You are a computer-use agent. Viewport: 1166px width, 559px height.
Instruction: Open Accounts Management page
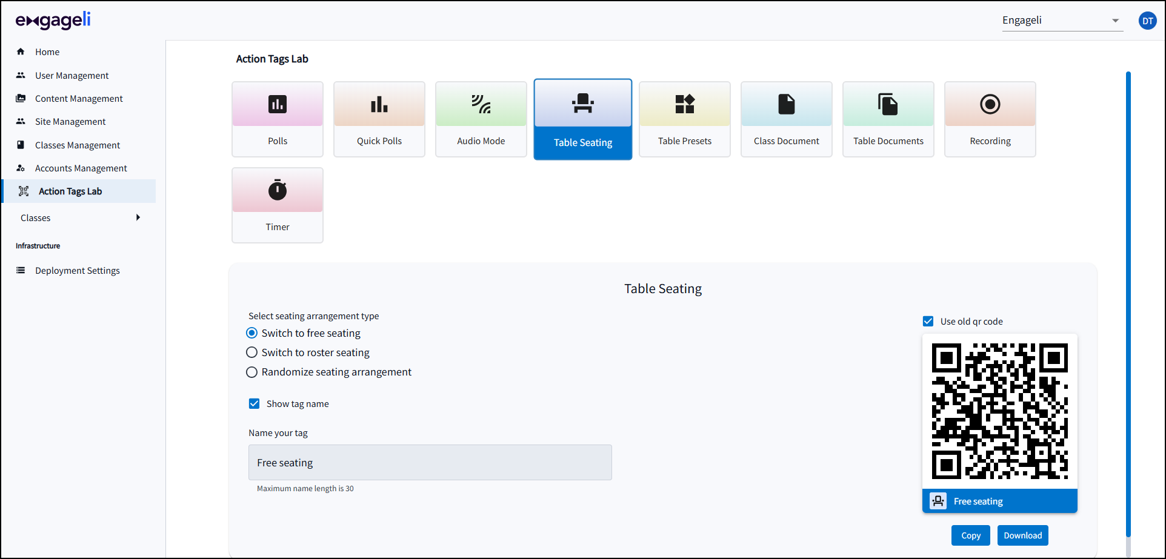(x=81, y=168)
